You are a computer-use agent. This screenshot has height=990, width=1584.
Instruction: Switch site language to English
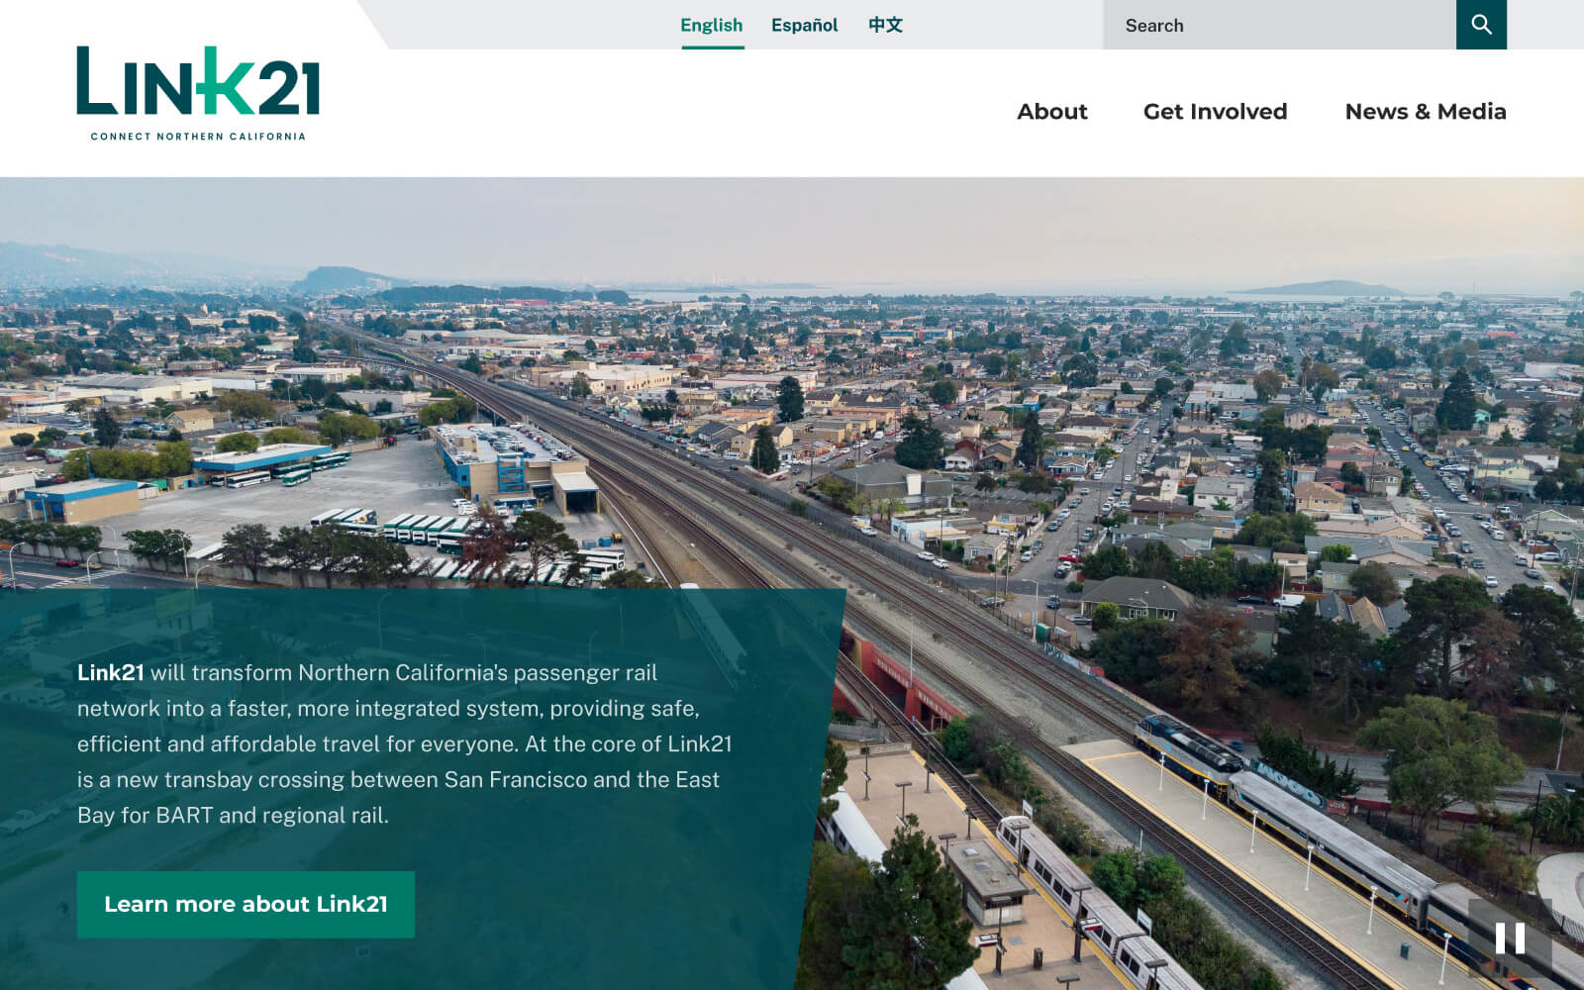coord(711,25)
